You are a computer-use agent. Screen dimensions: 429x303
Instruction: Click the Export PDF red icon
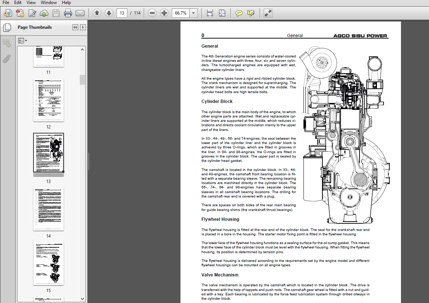coord(20,13)
